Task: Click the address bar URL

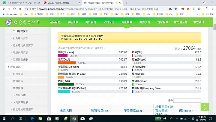Action: 98,9
